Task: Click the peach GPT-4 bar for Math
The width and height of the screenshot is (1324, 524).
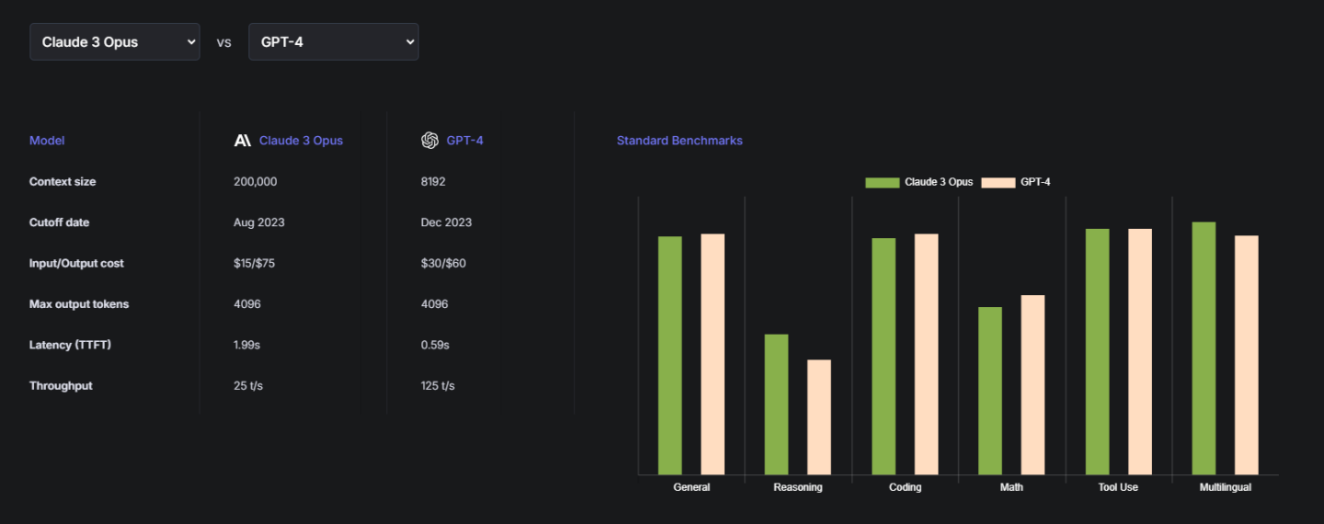Action: tap(1033, 384)
